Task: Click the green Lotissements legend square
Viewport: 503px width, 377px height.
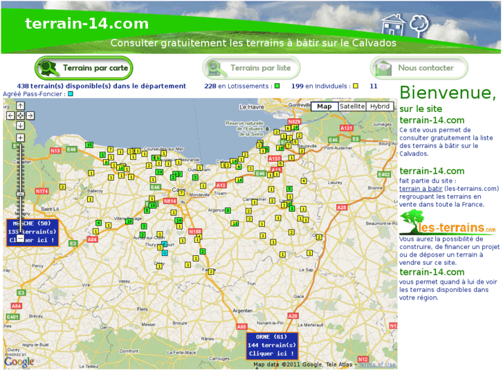Action: pyautogui.click(x=277, y=86)
